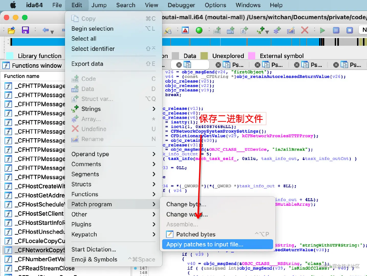This screenshot has width=367, height=276.
Task: Click the Jump back arrow icon
Action: [x=46, y=30]
